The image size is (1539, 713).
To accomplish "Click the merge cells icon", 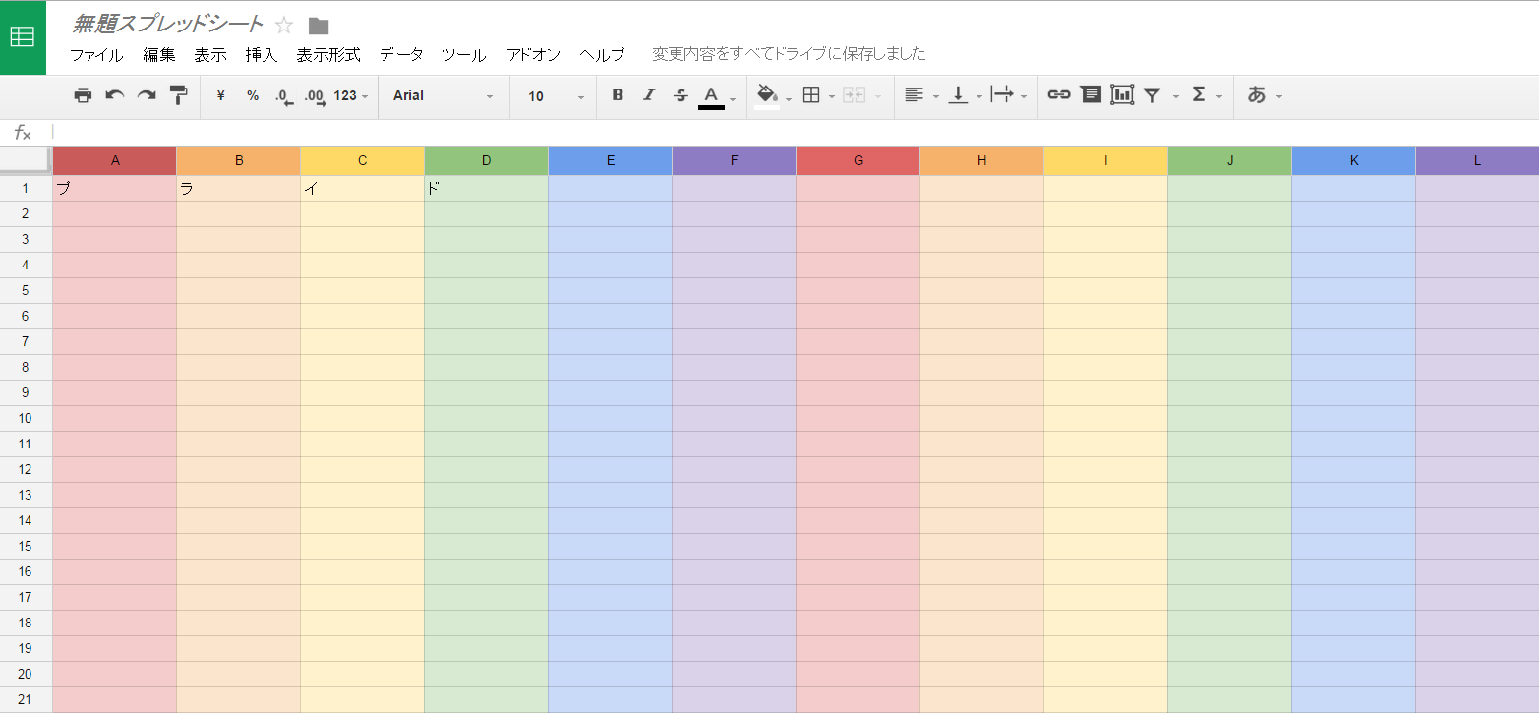I will coord(853,95).
